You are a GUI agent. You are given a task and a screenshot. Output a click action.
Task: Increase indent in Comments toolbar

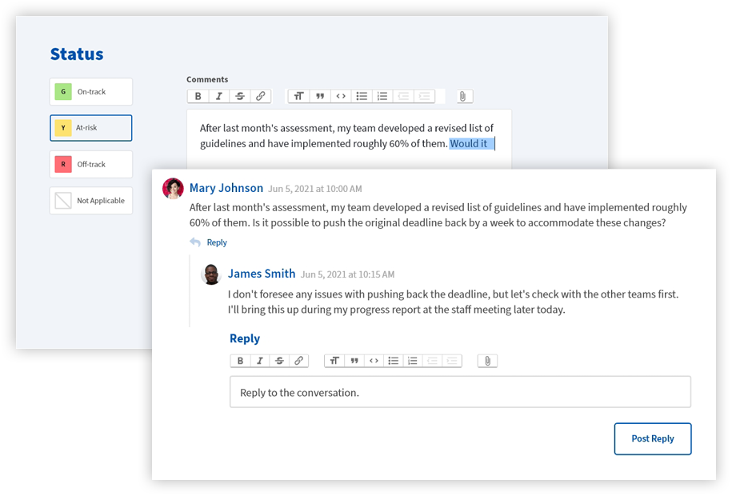click(x=424, y=96)
